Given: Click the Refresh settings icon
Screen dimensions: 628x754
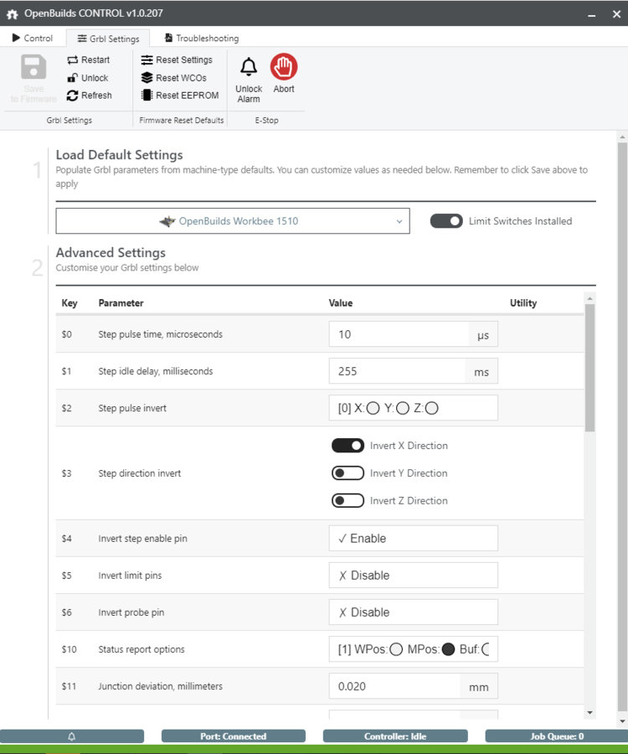Looking at the screenshot, I should (x=73, y=96).
